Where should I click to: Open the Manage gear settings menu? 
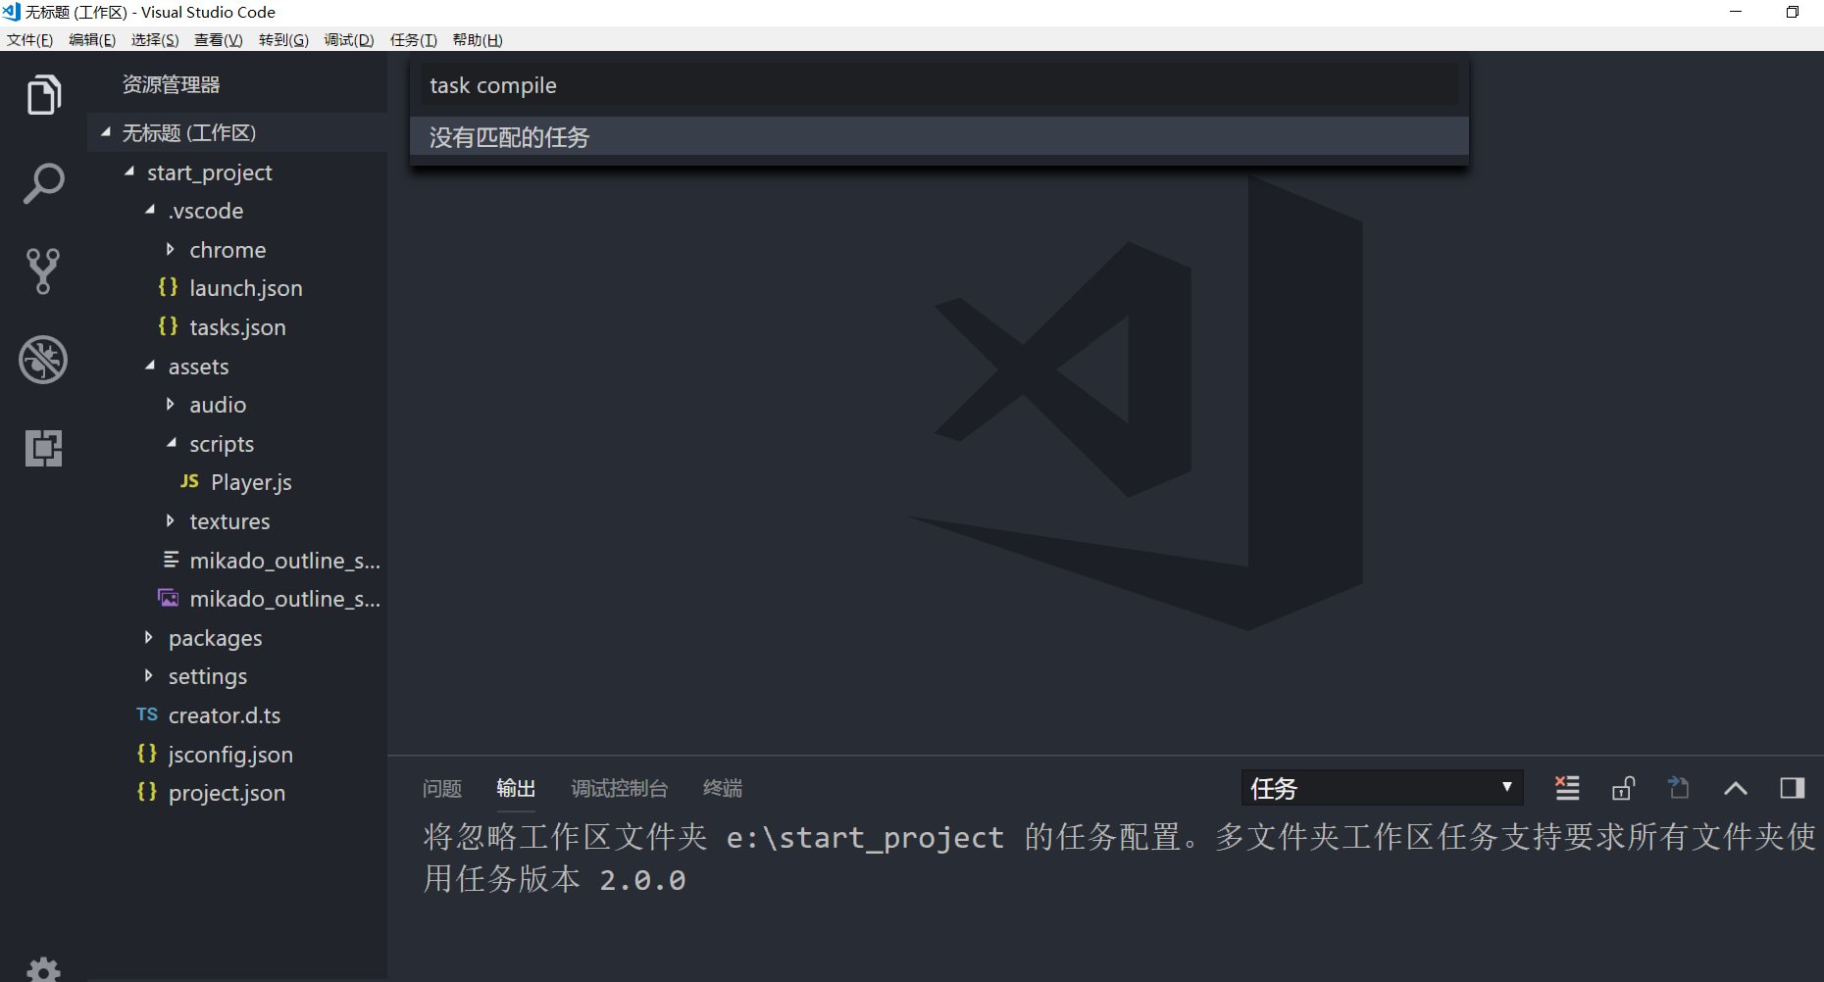(x=43, y=970)
